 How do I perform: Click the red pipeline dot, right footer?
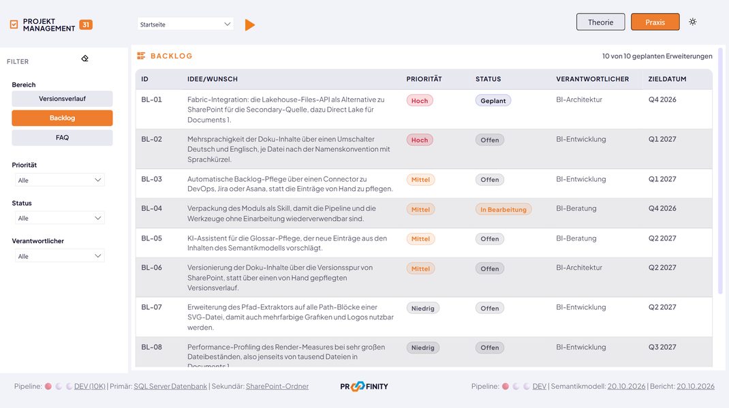point(506,386)
